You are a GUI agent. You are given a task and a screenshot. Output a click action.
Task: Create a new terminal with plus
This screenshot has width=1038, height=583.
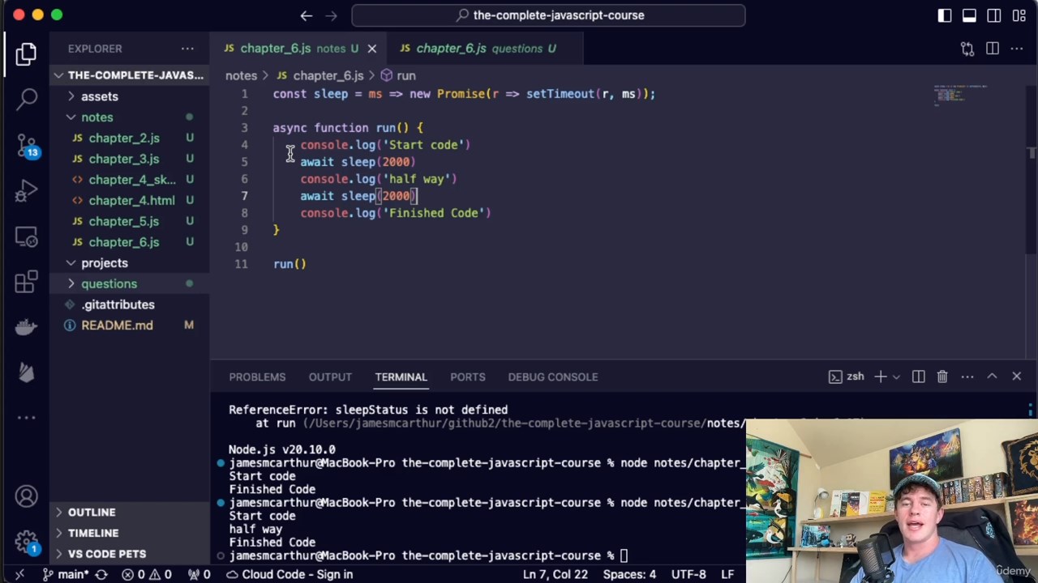click(x=880, y=377)
